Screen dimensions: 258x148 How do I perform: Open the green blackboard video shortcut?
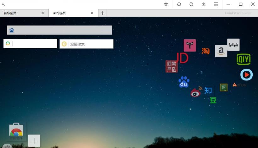[224, 87]
